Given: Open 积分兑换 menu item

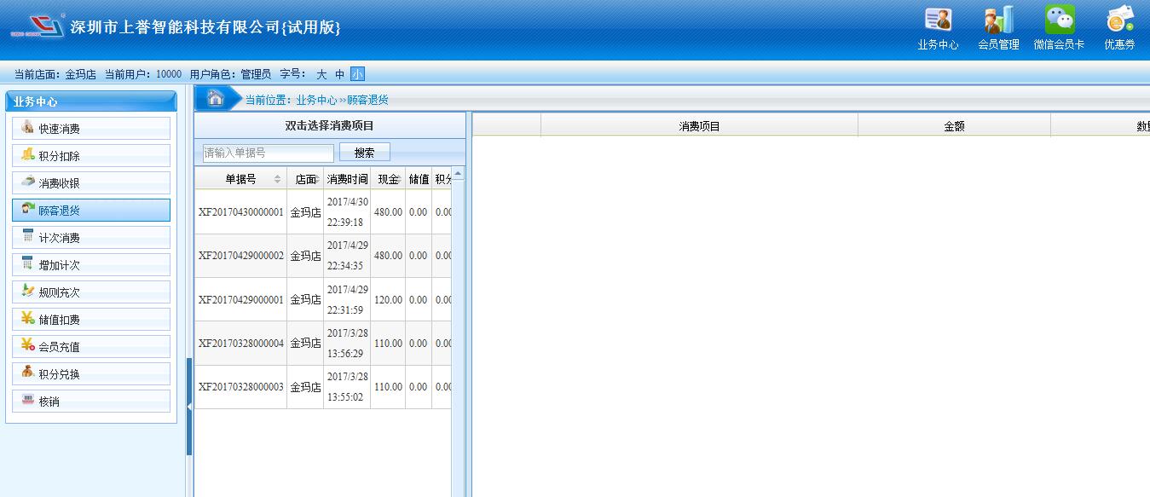Looking at the screenshot, I should pyautogui.click(x=91, y=374).
